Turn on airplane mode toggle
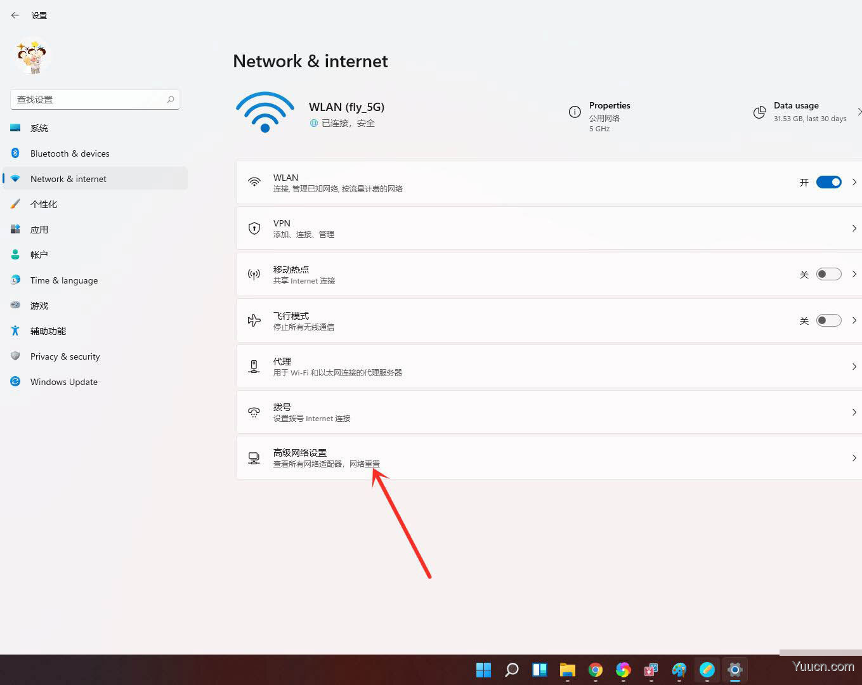This screenshot has height=685, width=862. click(x=828, y=320)
